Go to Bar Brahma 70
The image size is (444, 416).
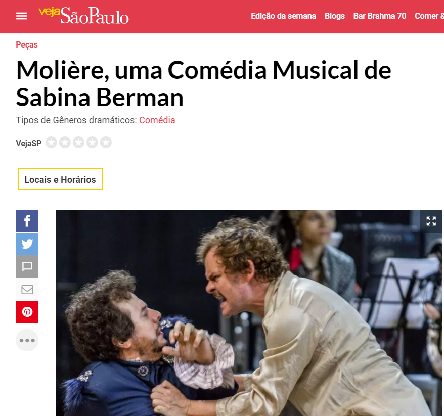[x=379, y=16]
